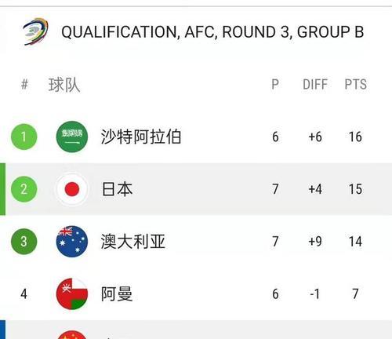This screenshot has width=392, height=339.
Task: Select the 阿曼 team name
Action: coord(117,293)
